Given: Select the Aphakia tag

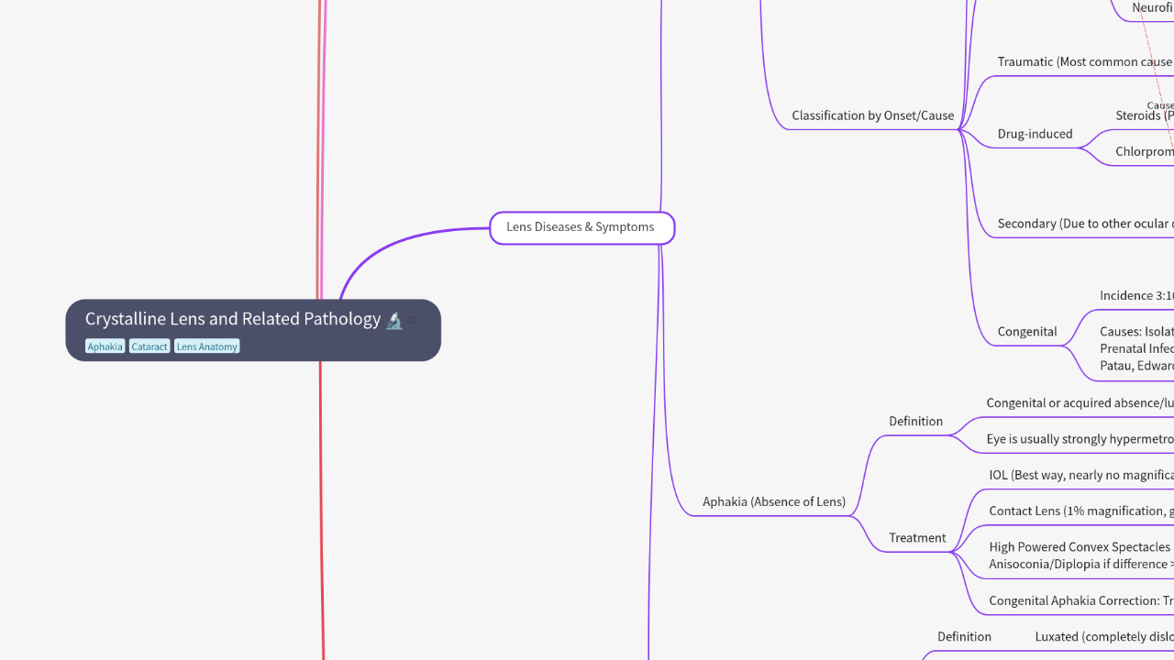Looking at the screenshot, I should (x=105, y=346).
